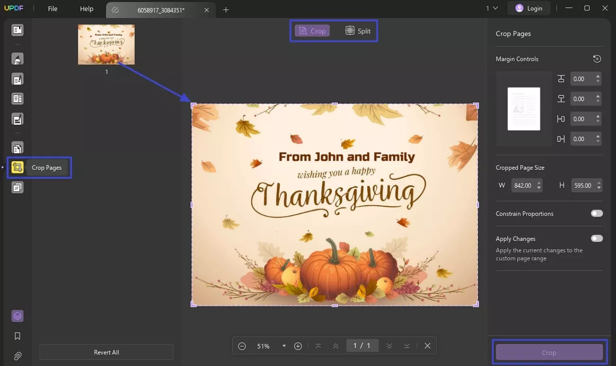Open the Bookmarks panel icon

(x=18, y=336)
